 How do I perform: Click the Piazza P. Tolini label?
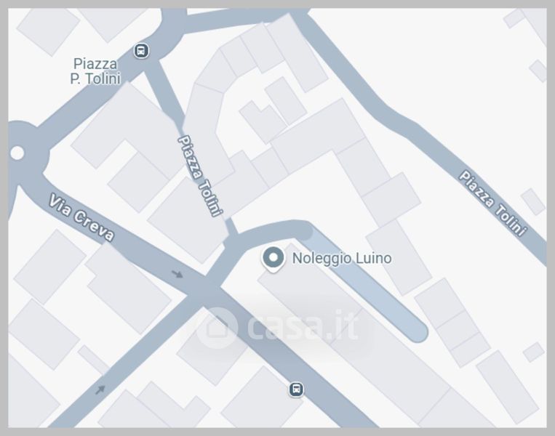click(95, 71)
